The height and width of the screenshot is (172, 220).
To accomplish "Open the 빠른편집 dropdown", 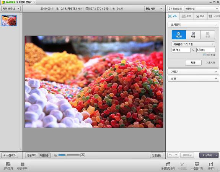I will point(201,9).
